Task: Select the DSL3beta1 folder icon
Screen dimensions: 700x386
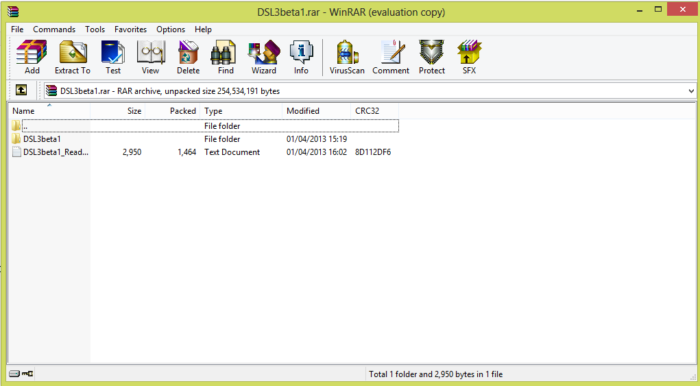Action: [x=16, y=138]
